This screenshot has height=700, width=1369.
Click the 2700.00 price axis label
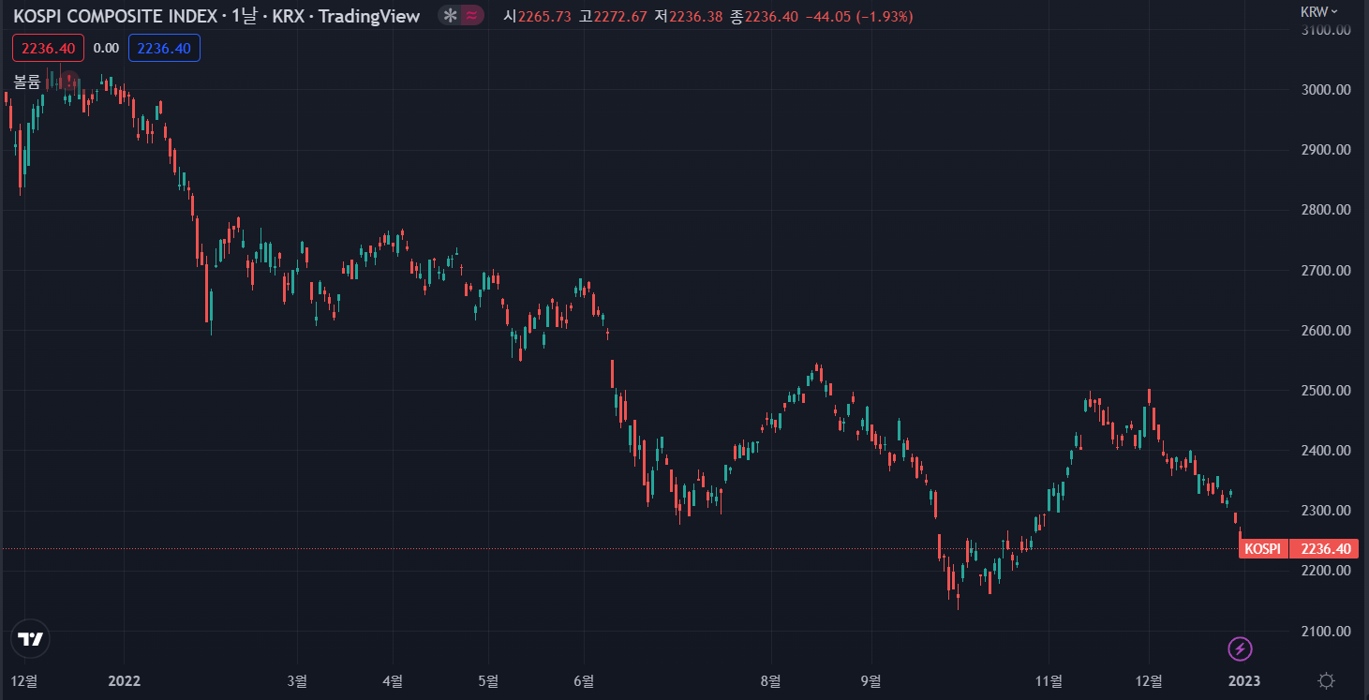click(x=1324, y=271)
